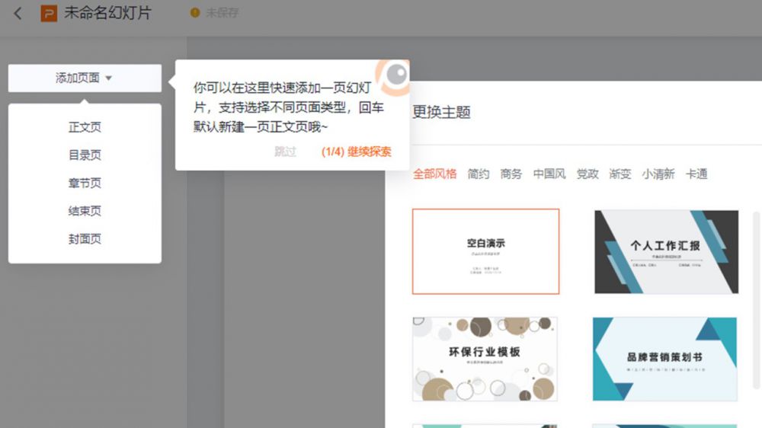Choose 章节页 page type

coord(85,184)
